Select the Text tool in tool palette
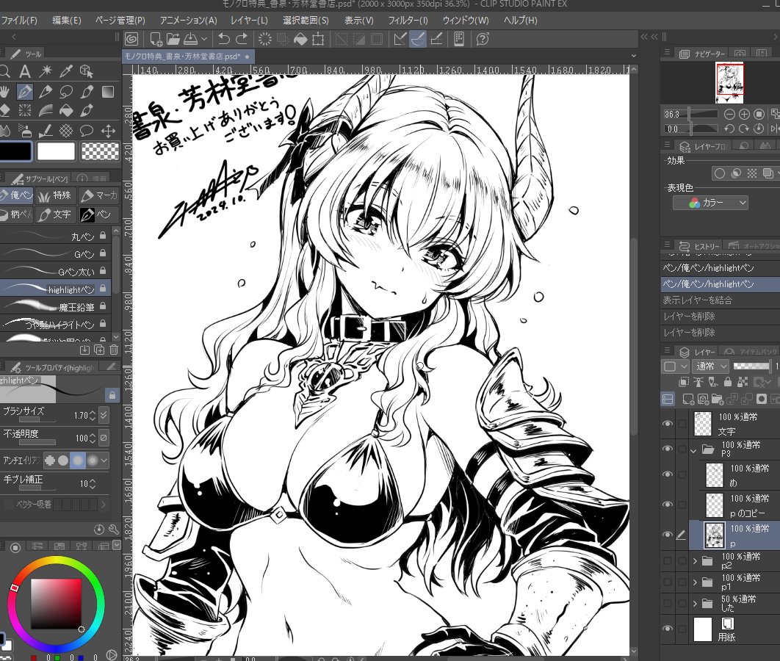Screen dimensions: 780x661 24,71
